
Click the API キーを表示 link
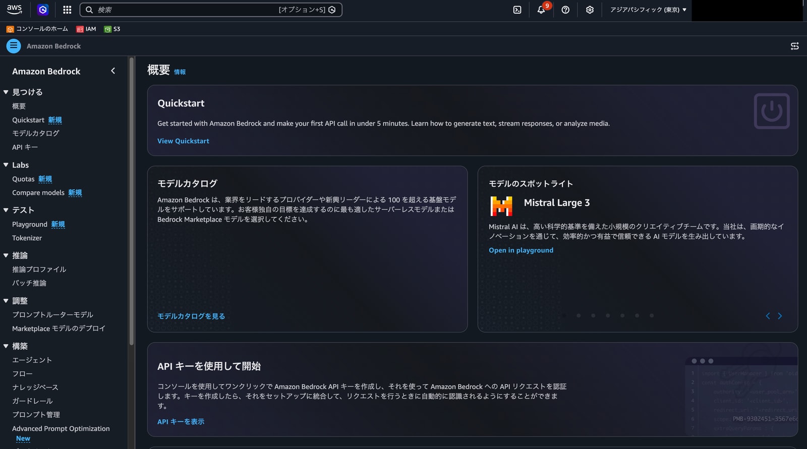pyautogui.click(x=181, y=422)
